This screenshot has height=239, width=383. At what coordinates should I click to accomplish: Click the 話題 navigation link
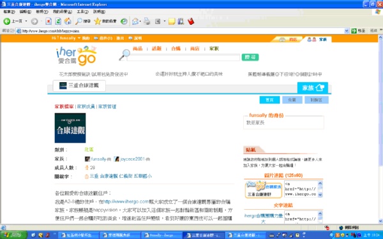[x=156, y=48]
